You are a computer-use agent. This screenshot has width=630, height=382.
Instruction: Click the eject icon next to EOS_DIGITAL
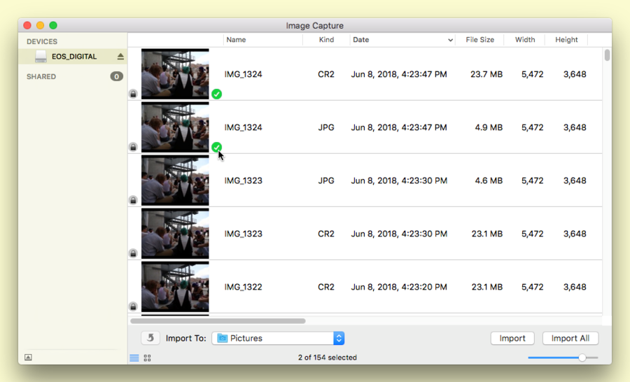(120, 57)
